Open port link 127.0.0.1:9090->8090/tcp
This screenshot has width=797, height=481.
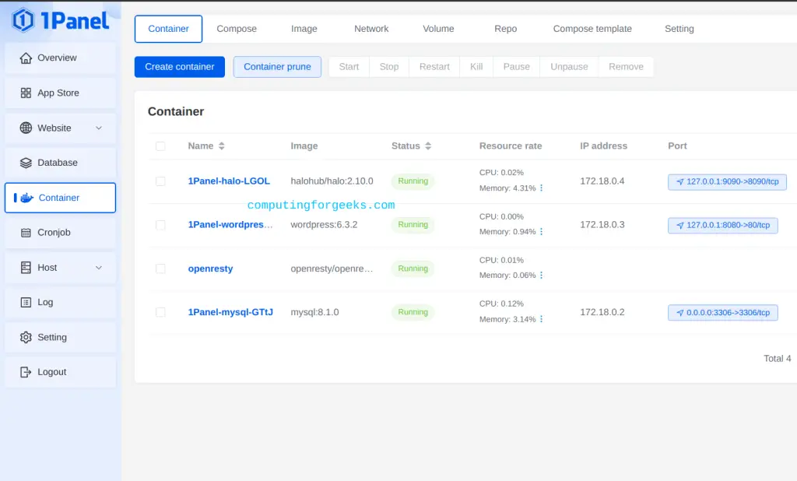pos(728,181)
